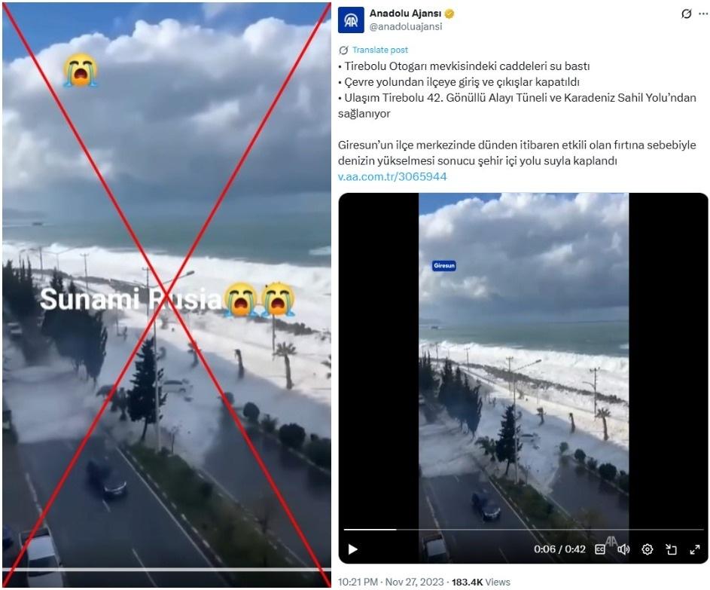Open the post timestamp 10:21 PM Nov 27, 2023
This screenshot has height=590, width=710.
[391, 582]
